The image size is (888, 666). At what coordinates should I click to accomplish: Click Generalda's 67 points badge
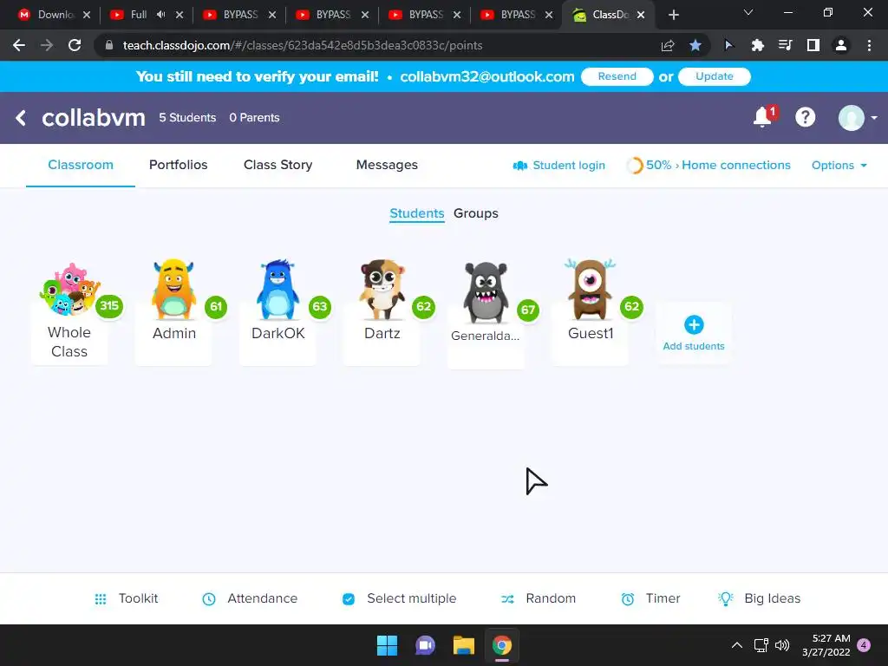528,310
